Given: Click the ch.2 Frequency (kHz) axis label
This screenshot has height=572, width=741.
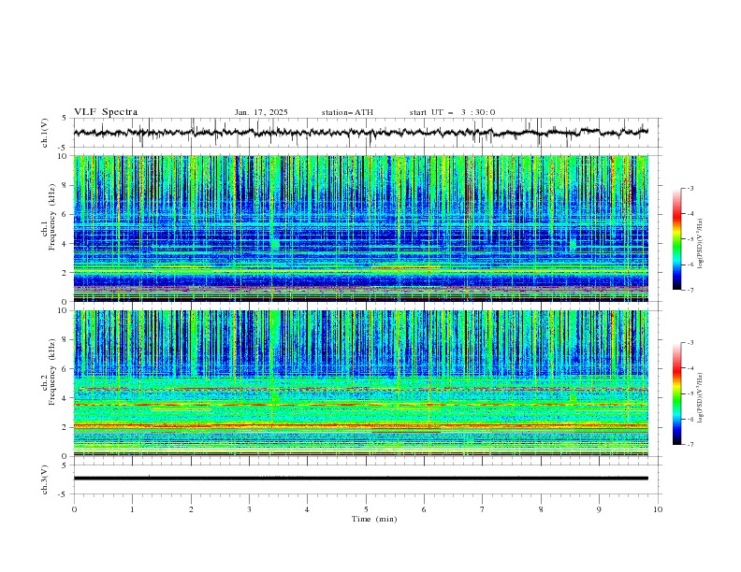Looking at the screenshot, I should coord(49,372).
